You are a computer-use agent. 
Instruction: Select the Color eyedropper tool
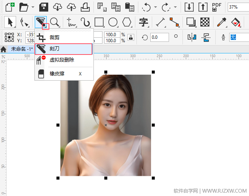coord(222,22)
